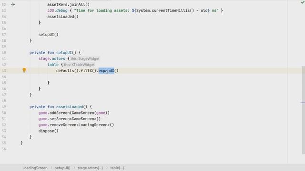Select stage.actors{...} breadcrumb
This screenshot has width=305, height=171.
[x=90, y=168]
